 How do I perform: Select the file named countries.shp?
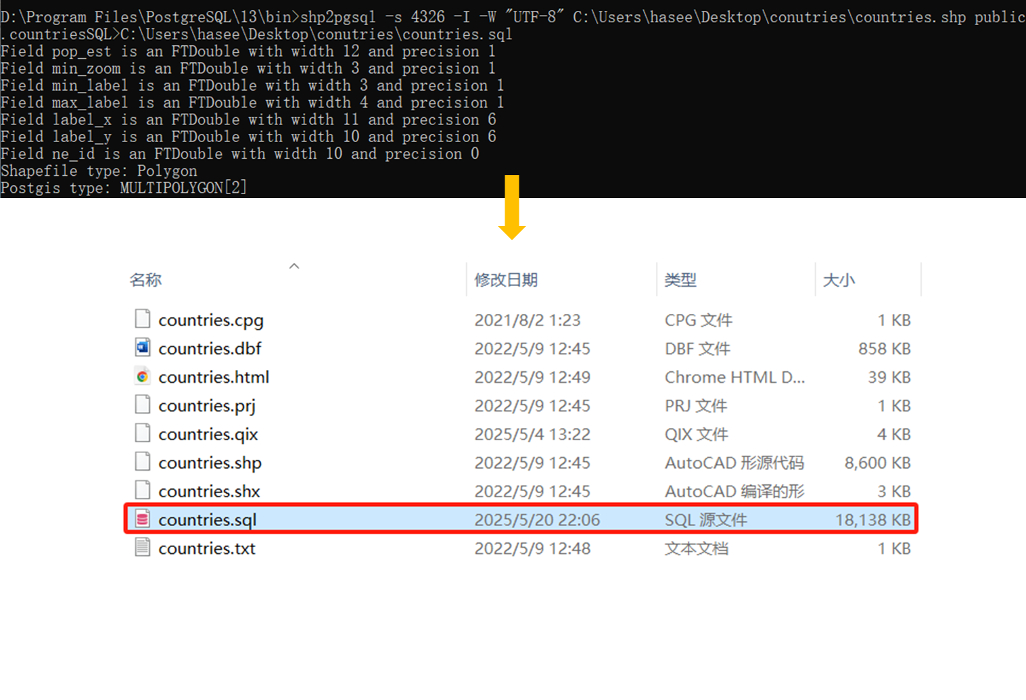coord(210,463)
